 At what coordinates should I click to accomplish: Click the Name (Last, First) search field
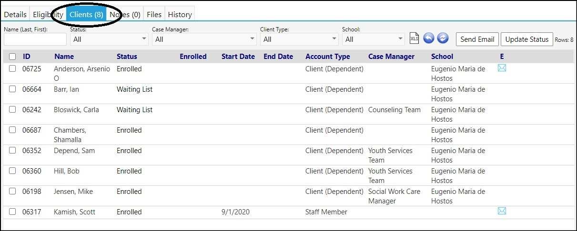(35, 39)
